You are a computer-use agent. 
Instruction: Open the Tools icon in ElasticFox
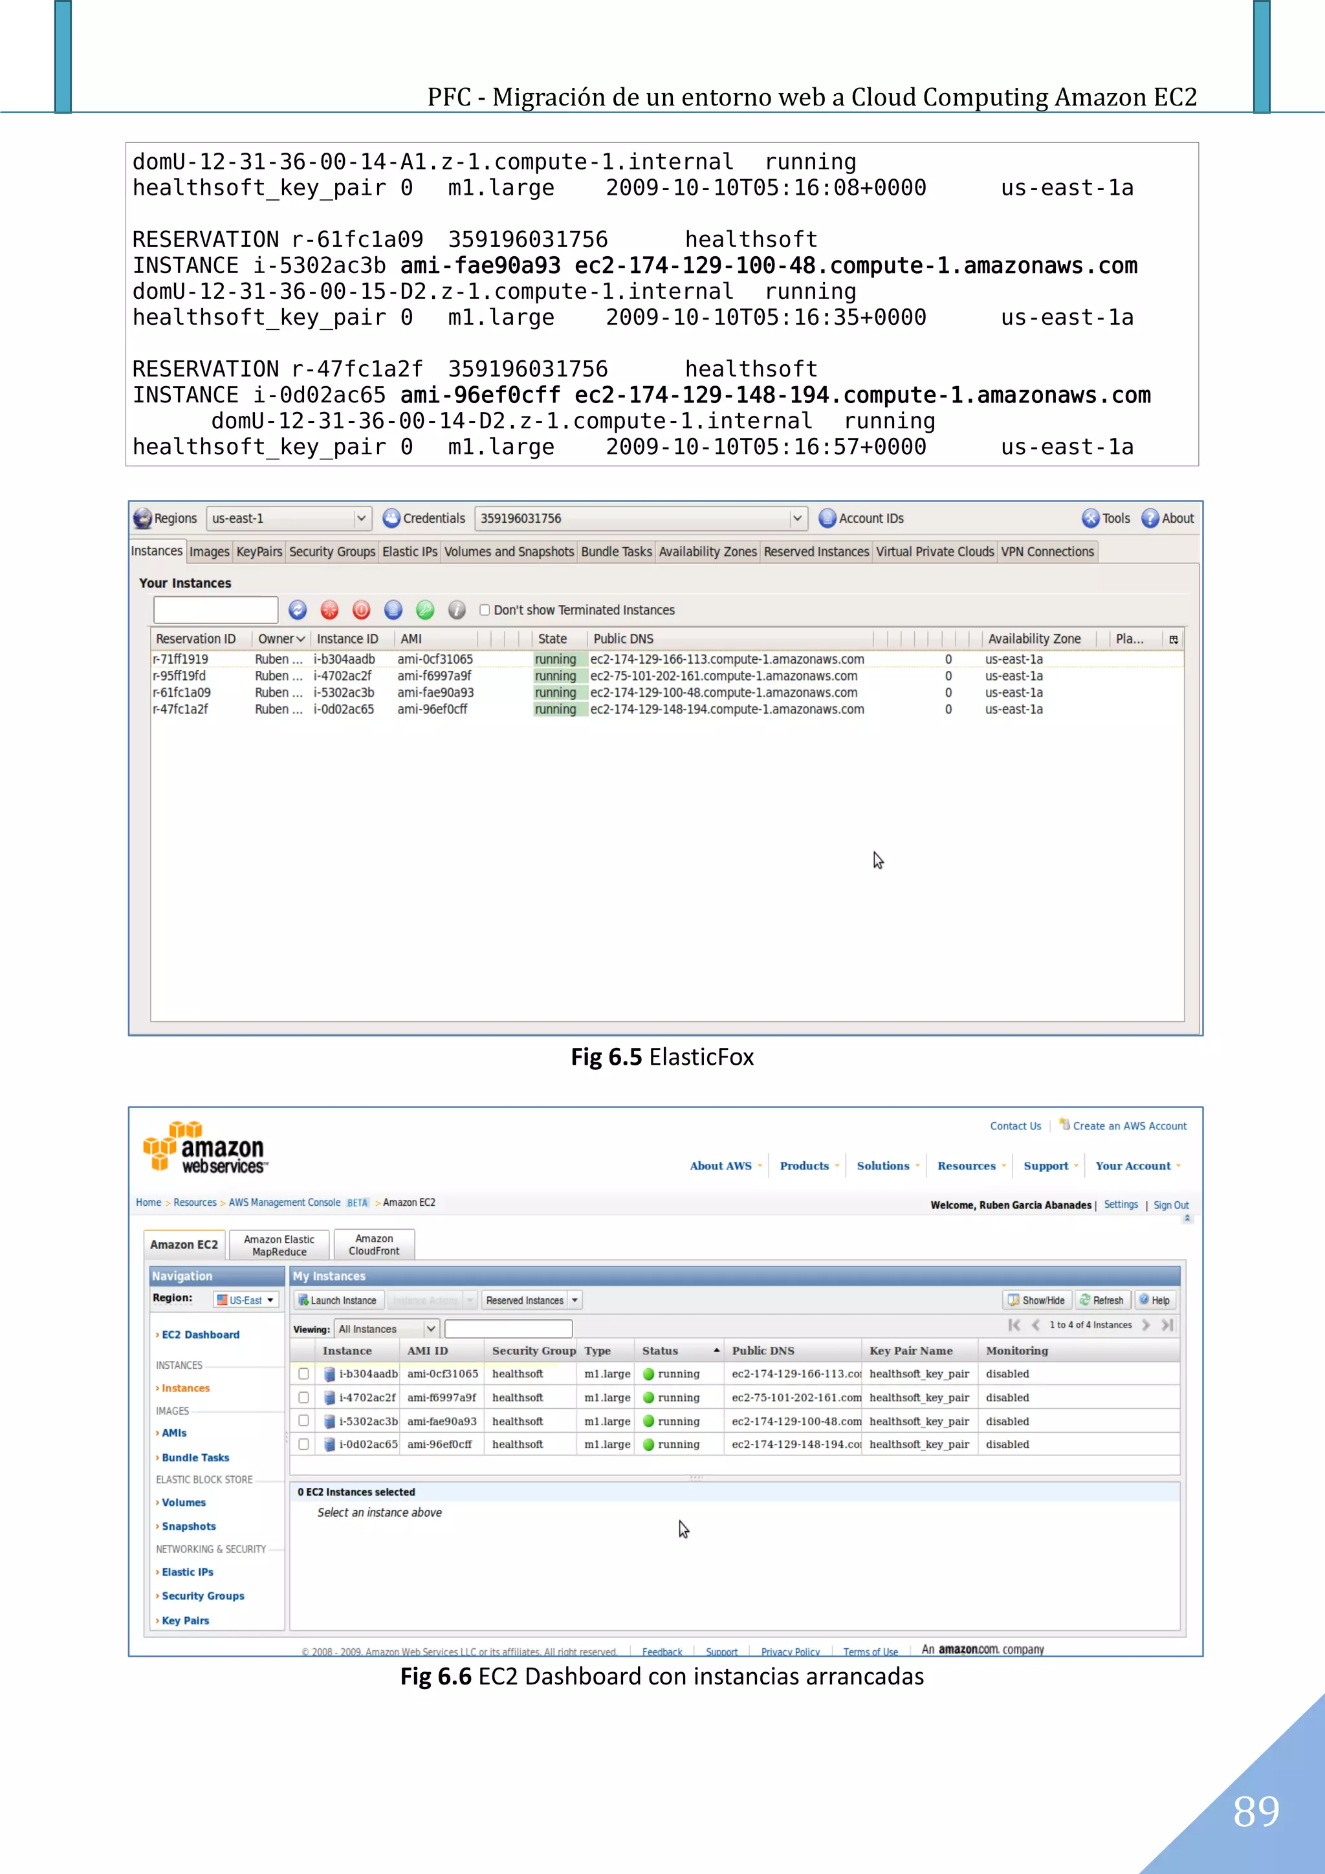pos(1091,518)
